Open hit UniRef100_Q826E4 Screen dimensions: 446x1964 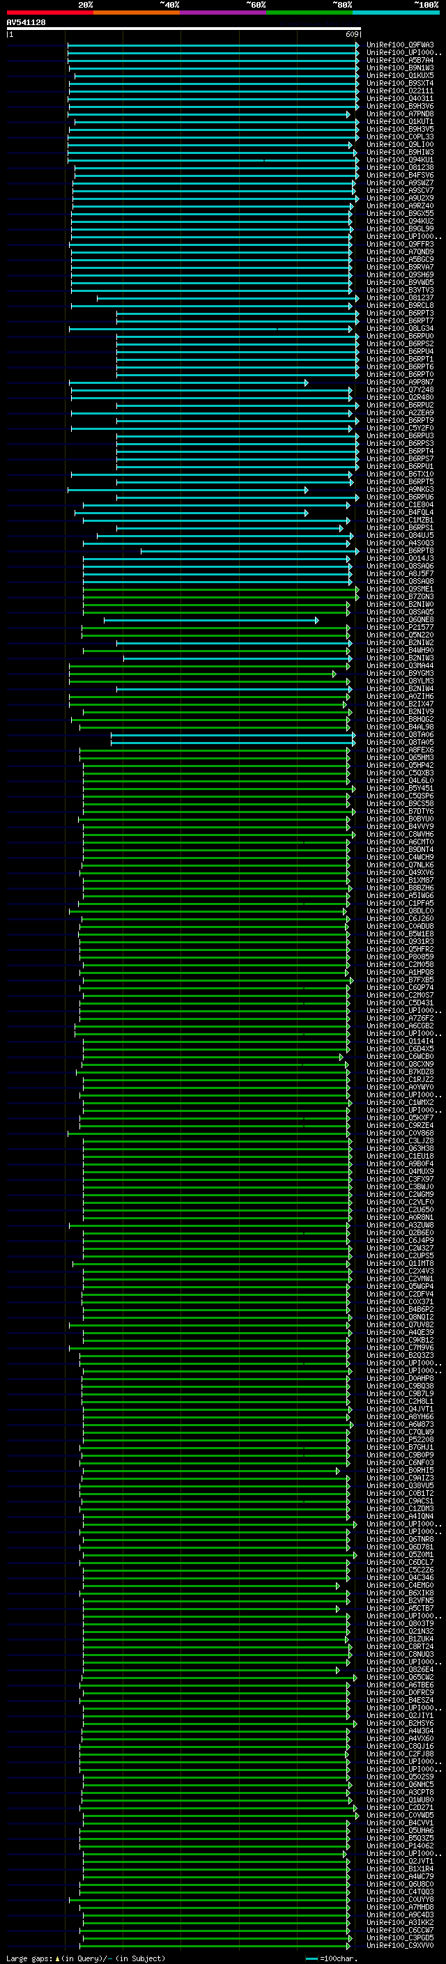point(400,1670)
